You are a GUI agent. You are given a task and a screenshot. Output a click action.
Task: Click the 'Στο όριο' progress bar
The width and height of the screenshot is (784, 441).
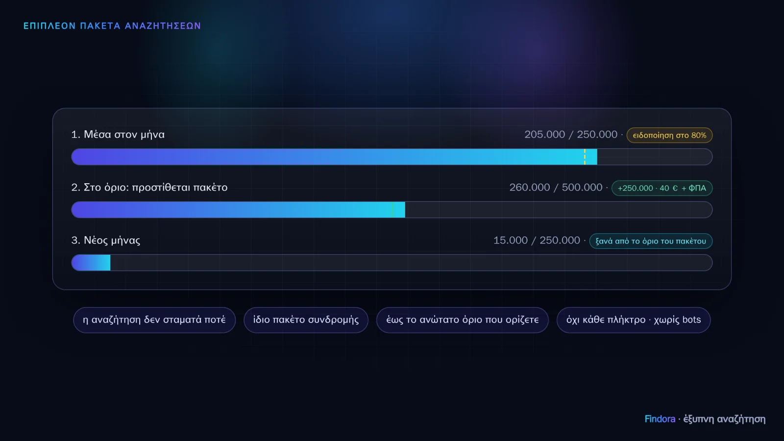coord(392,210)
